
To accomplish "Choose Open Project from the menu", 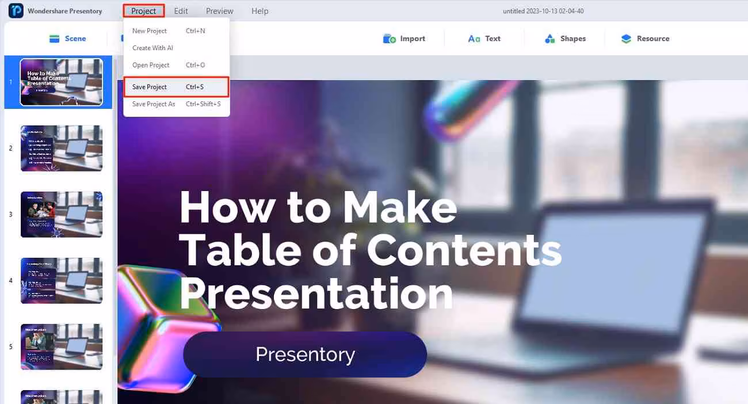I will 177,65.
